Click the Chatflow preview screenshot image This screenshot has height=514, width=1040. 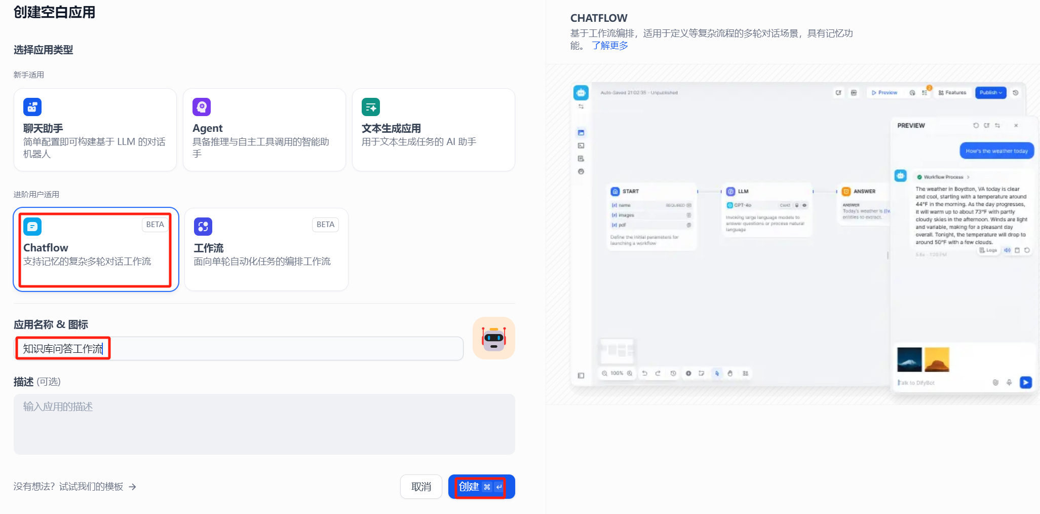[804, 237]
